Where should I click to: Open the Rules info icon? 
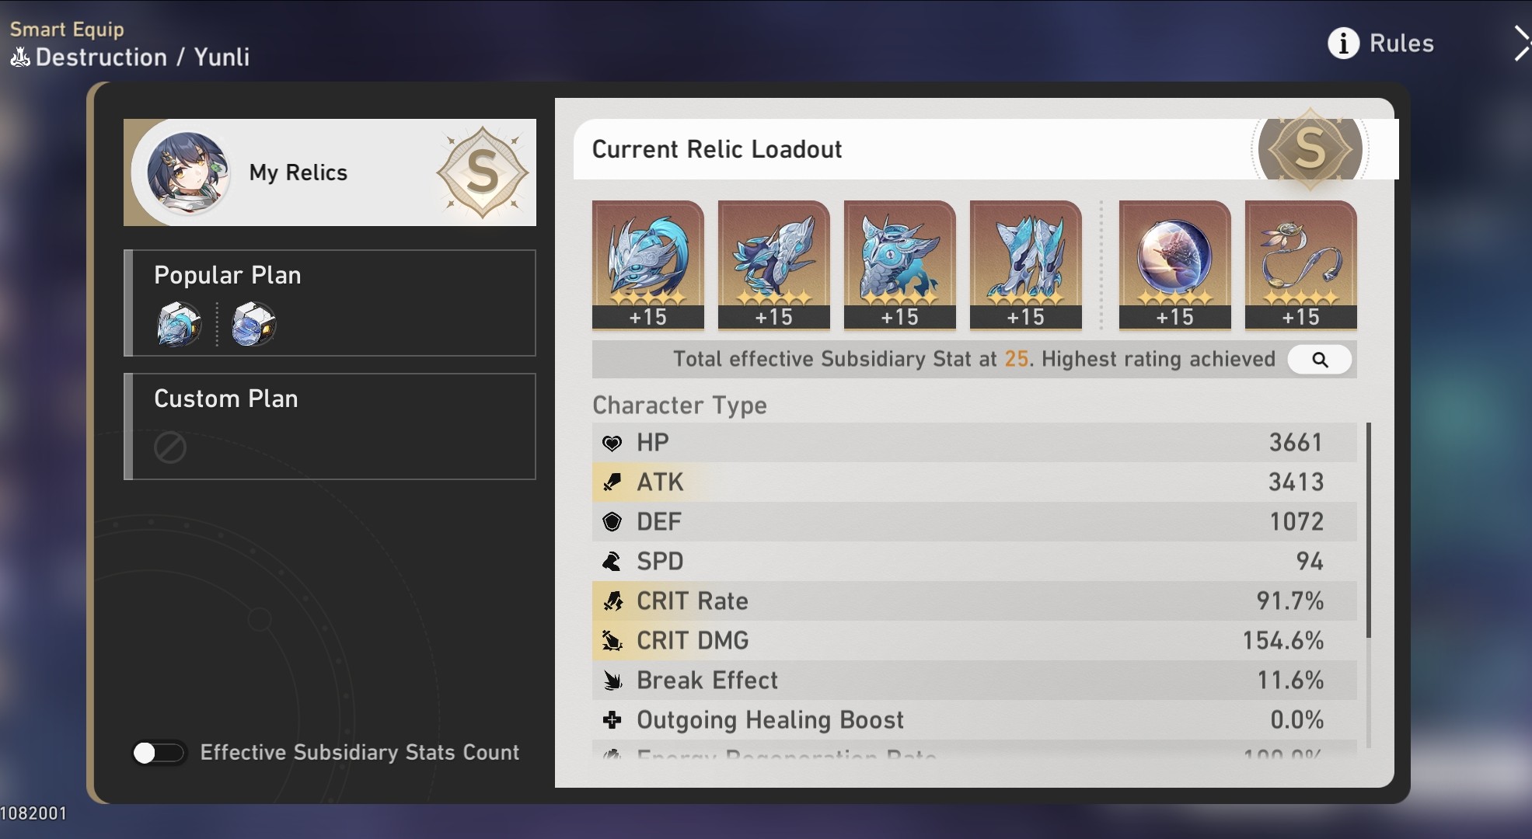tap(1343, 44)
